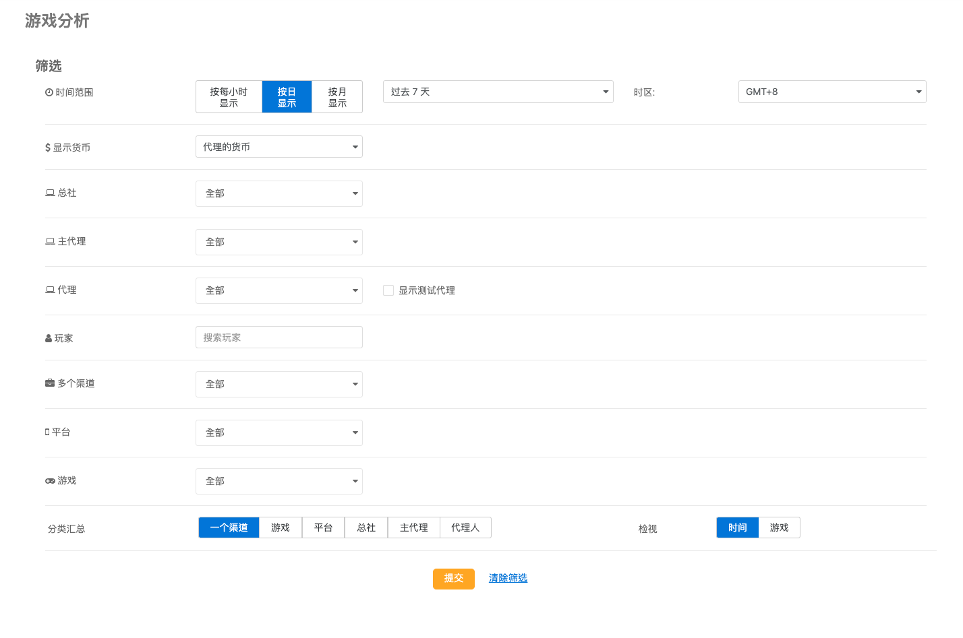This screenshot has width=963, height=638.
Task: Click the dollar icon beside 显示货币
Action: pos(48,148)
